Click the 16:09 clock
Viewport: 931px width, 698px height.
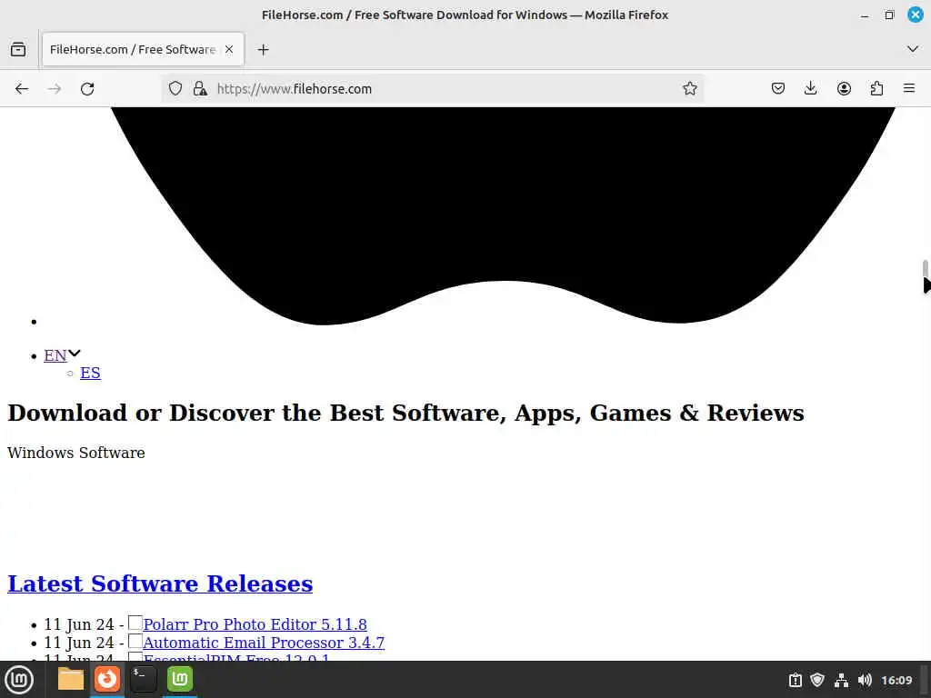click(896, 680)
